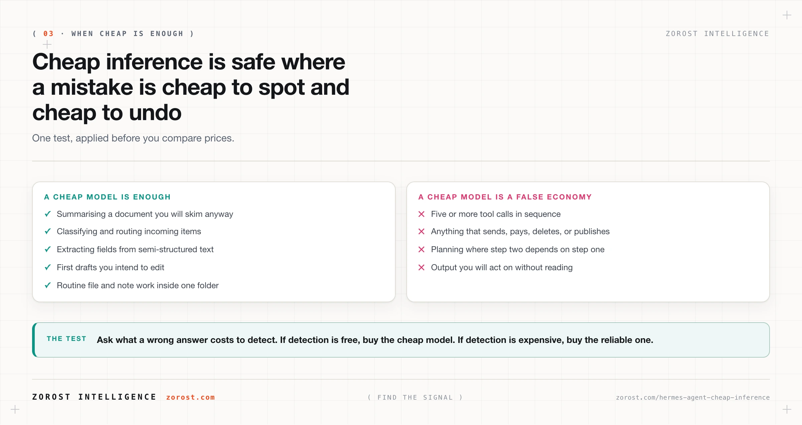The width and height of the screenshot is (802, 425).
Task: Click the red X next to Planning where step two
Action: click(421, 250)
